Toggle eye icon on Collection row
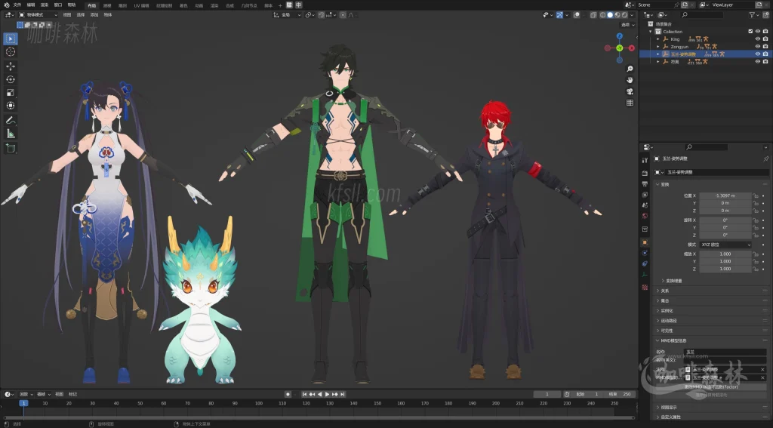The width and height of the screenshot is (773, 428). click(758, 31)
